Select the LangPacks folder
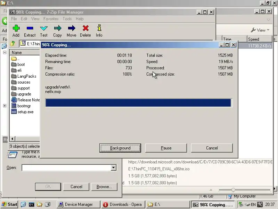The image size is (278, 209). click(x=24, y=76)
